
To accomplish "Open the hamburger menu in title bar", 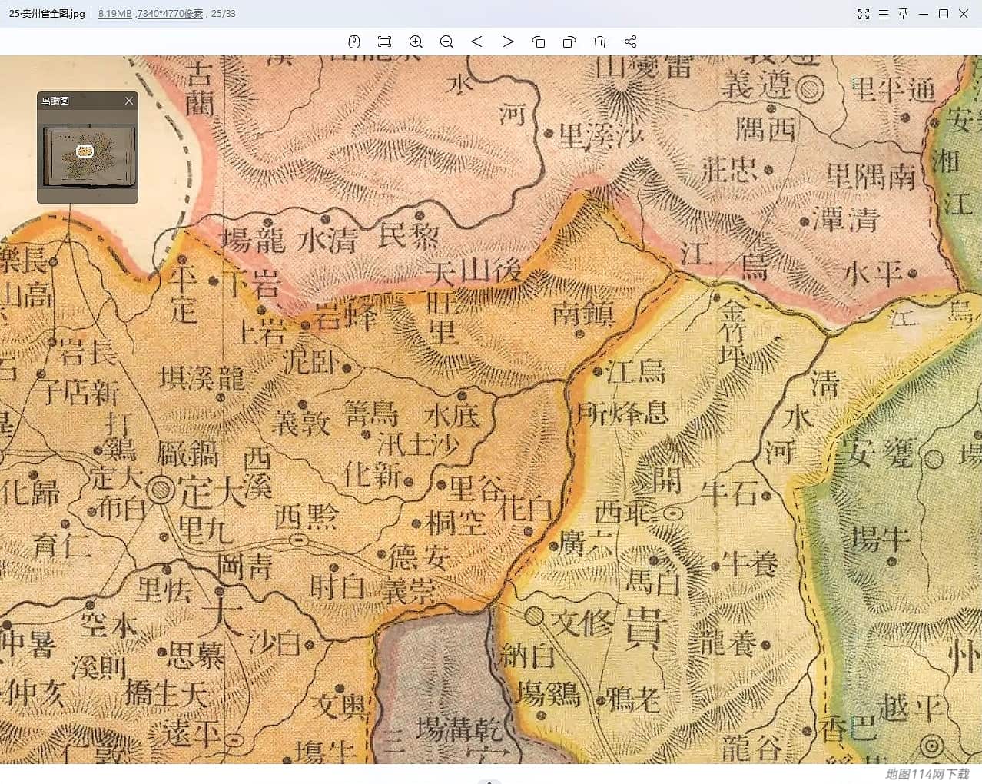I will click(884, 14).
